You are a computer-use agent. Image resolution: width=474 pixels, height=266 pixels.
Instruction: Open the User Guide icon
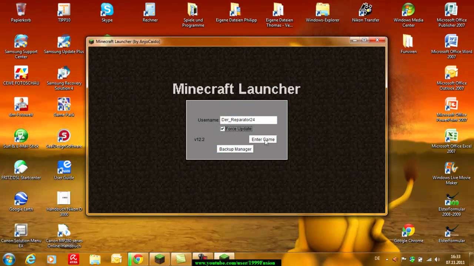64,170
